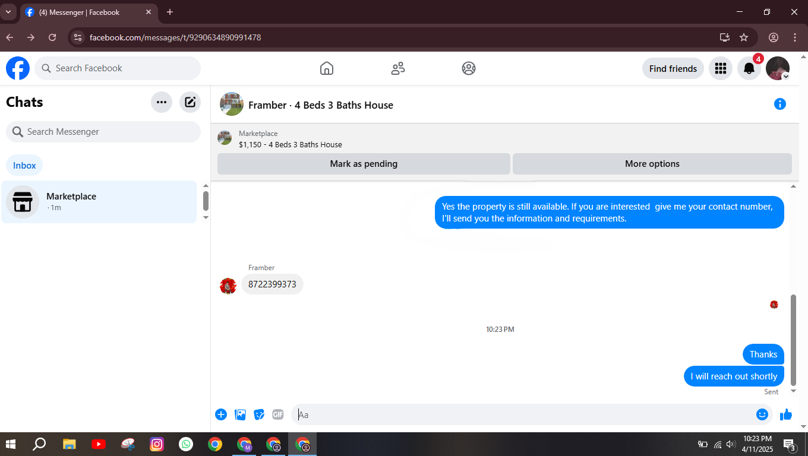Open the Windows Start menu
This screenshot has height=456, width=808.
coord(11,444)
